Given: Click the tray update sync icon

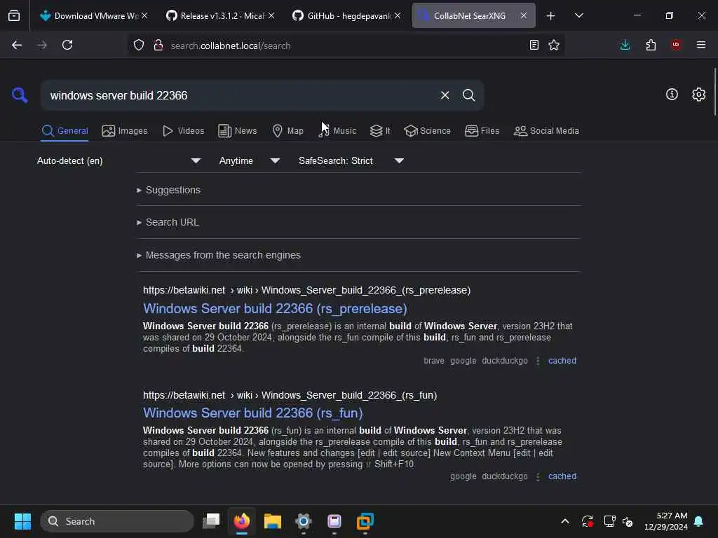Looking at the screenshot, I should coord(588,521).
